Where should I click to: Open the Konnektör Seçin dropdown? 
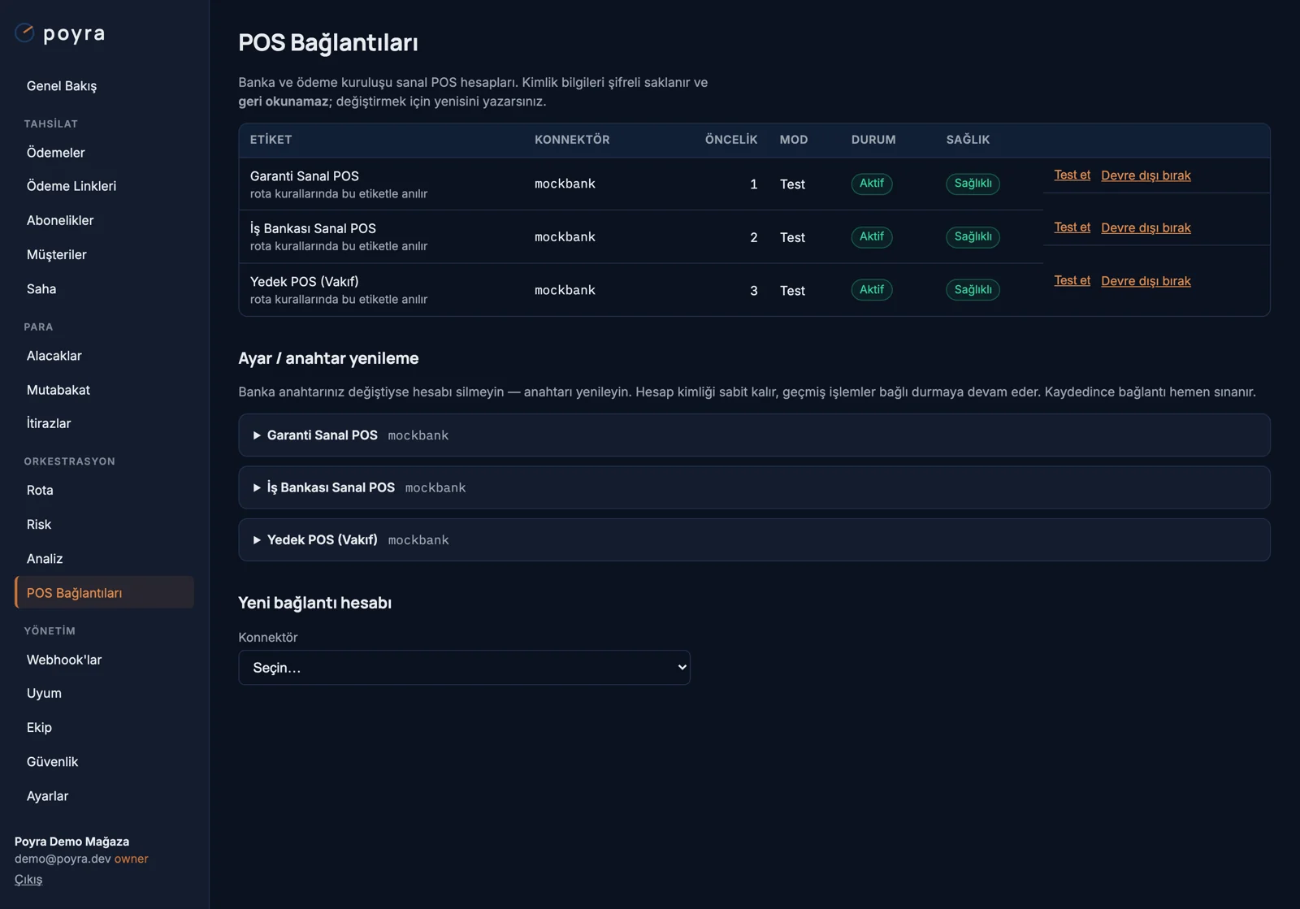[464, 668]
